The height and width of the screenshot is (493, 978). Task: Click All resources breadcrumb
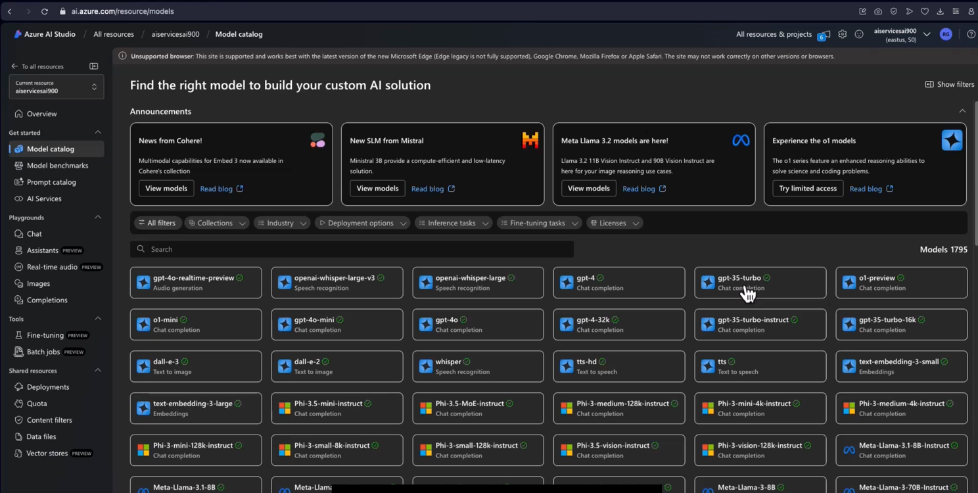[114, 34]
